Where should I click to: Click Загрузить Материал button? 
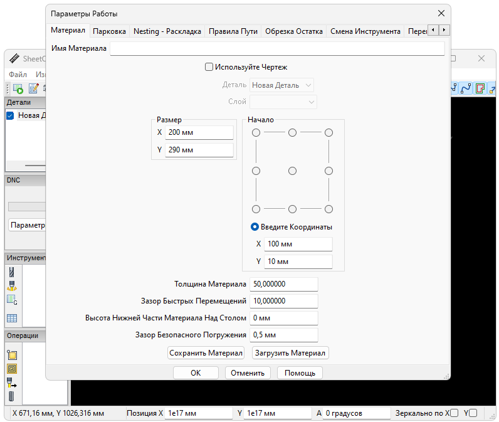coord(290,353)
